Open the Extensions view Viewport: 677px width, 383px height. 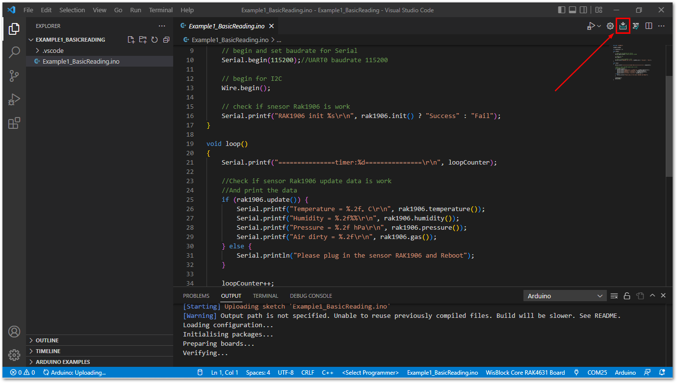click(14, 123)
